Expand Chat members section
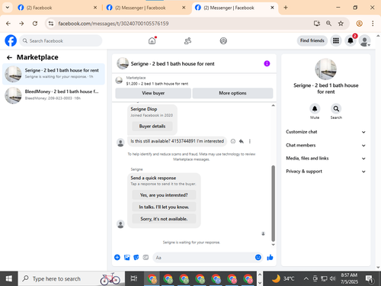The image size is (381, 286). click(326, 145)
